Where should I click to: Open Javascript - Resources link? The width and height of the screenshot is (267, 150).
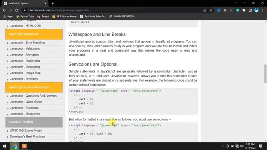[x=25, y=114]
